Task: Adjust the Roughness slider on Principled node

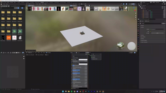Action: point(80,73)
